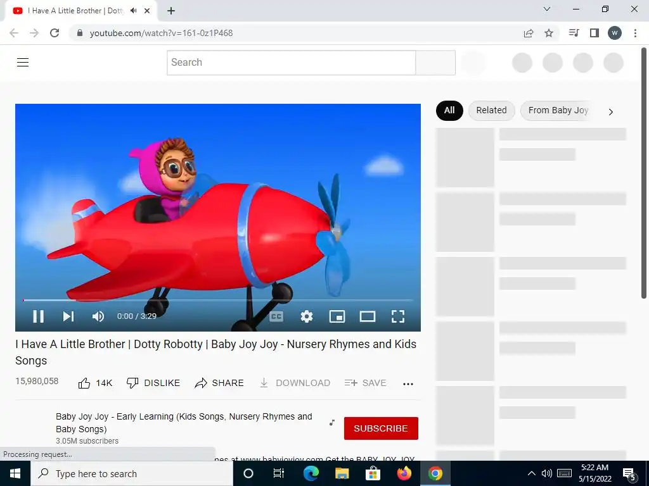The image size is (649, 486).
Task: Open the Baby Joy Joy channel name link
Action: click(184, 423)
